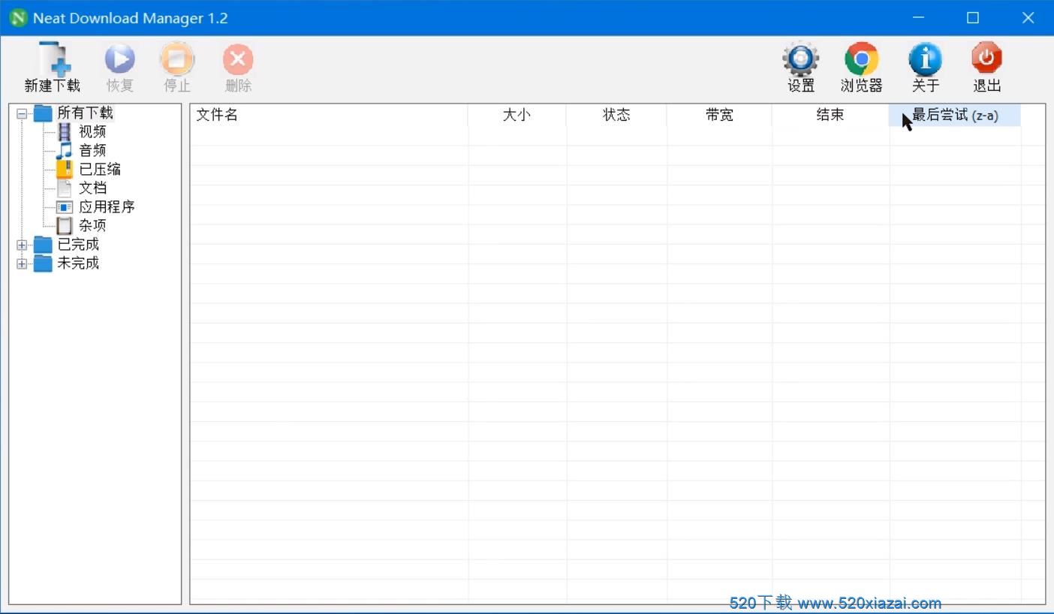Select 未完成 tree label
Image resolution: width=1054 pixels, height=614 pixels.
78,263
